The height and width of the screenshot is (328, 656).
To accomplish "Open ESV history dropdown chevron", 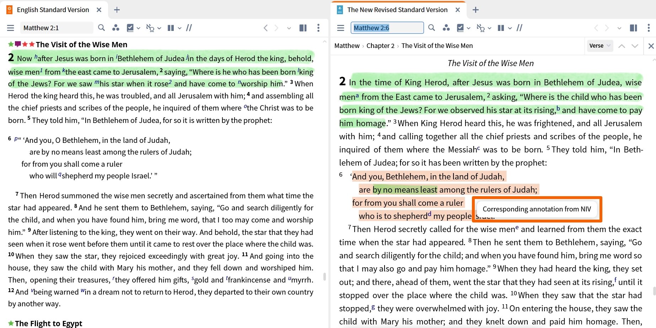I will click(289, 28).
